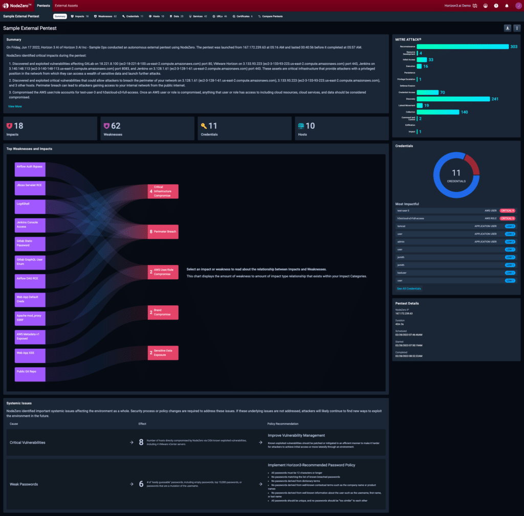Click the user avatar in the top right

[518, 6]
